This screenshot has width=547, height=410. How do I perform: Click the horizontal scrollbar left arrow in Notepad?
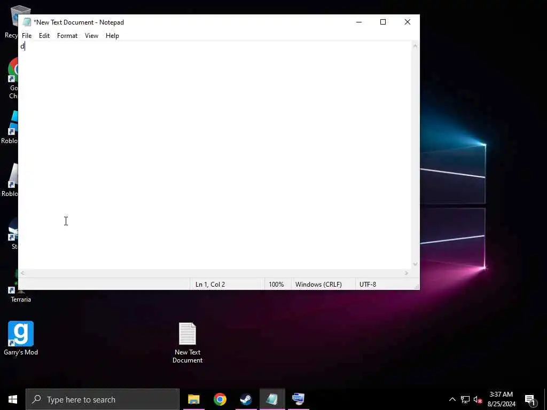(x=22, y=273)
